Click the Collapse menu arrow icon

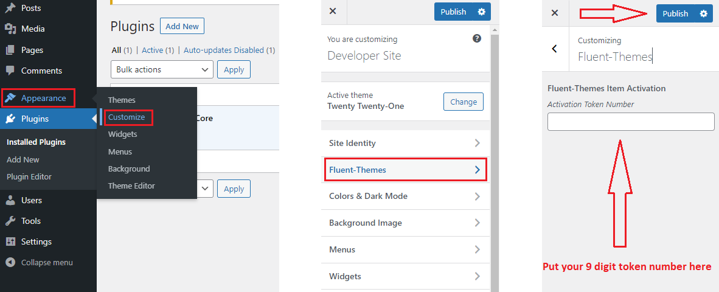pyautogui.click(x=10, y=263)
